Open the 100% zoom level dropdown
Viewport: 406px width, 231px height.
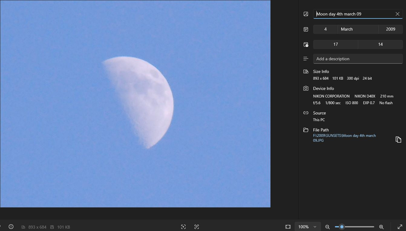[x=307, y=227]
